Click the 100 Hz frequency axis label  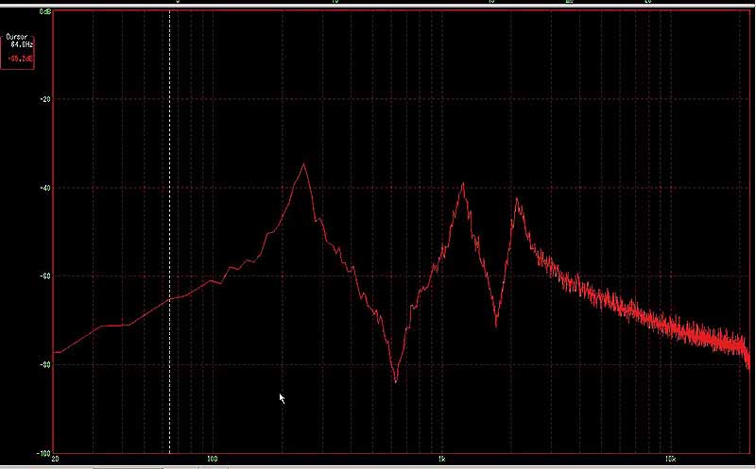(213, 461)
